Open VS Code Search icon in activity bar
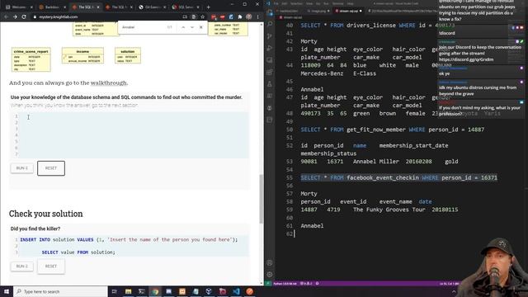Viewport: 528px width, 297px height. pyautogui.click(x=270, y=24)
